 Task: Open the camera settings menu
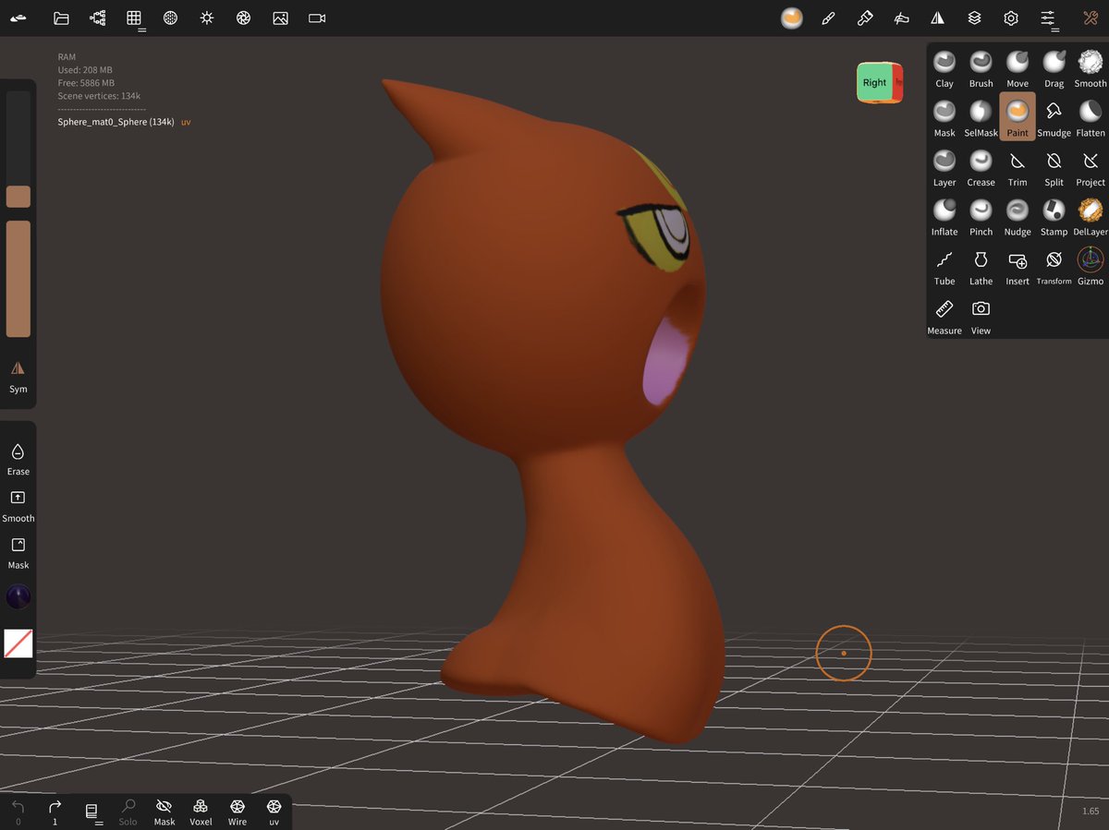(317, 18)
